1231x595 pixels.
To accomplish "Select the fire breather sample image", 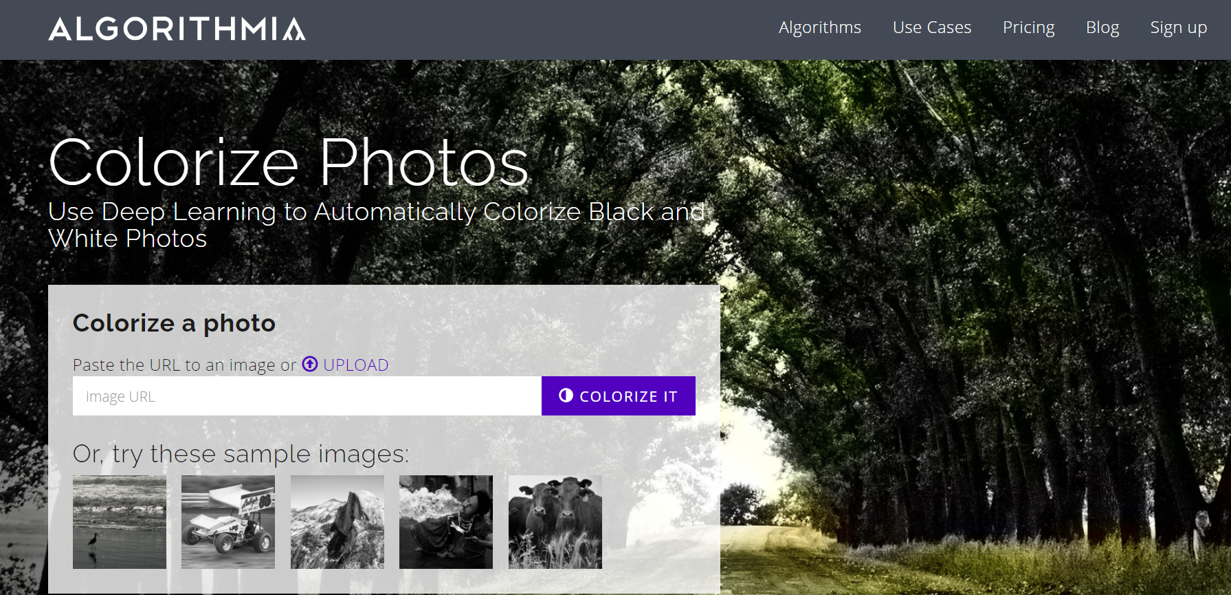I will [446, 522].
